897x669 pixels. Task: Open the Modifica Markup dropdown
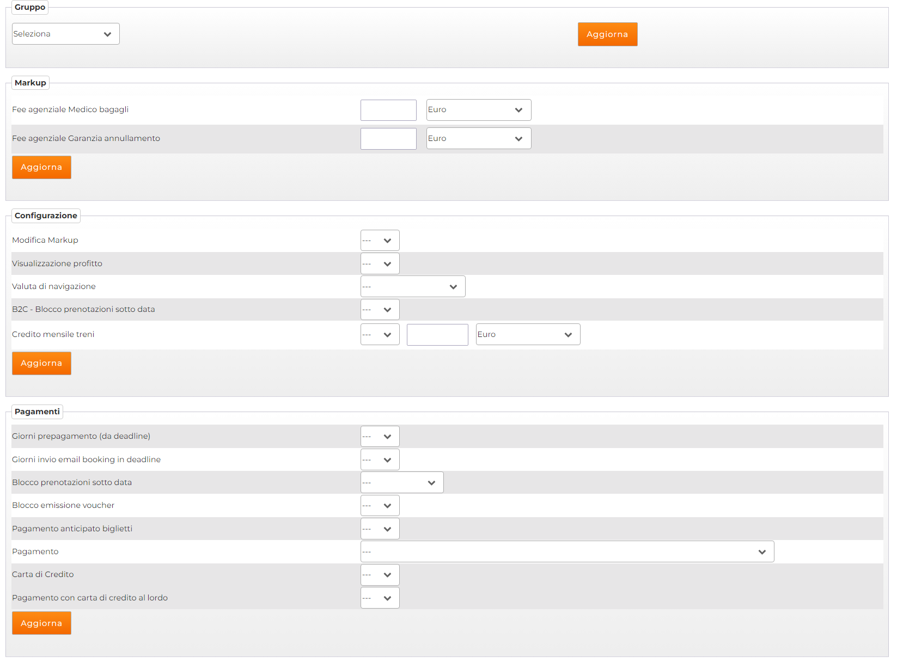point(380,240)
